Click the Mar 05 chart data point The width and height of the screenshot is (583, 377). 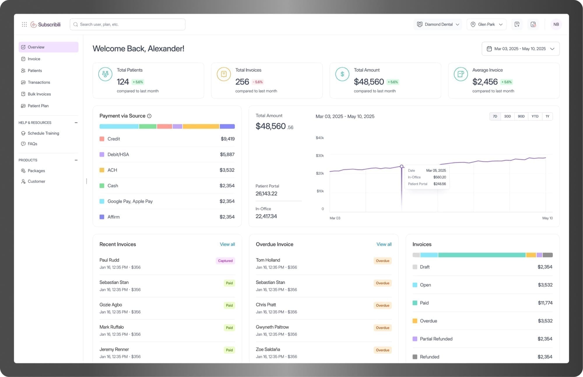coord(402,167)
